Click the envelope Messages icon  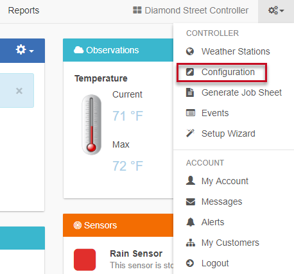point(191,201)
